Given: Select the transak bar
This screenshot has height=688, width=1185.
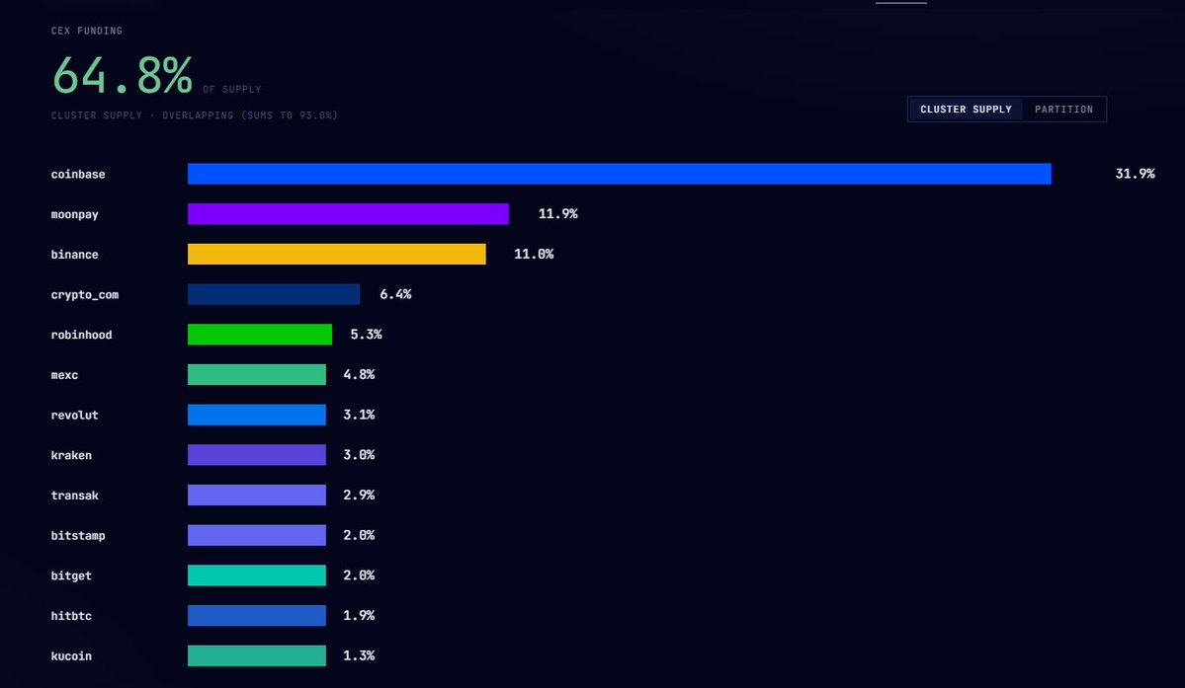Looking at the screenshot, I should pyautogui.click(x=256, y=495).
